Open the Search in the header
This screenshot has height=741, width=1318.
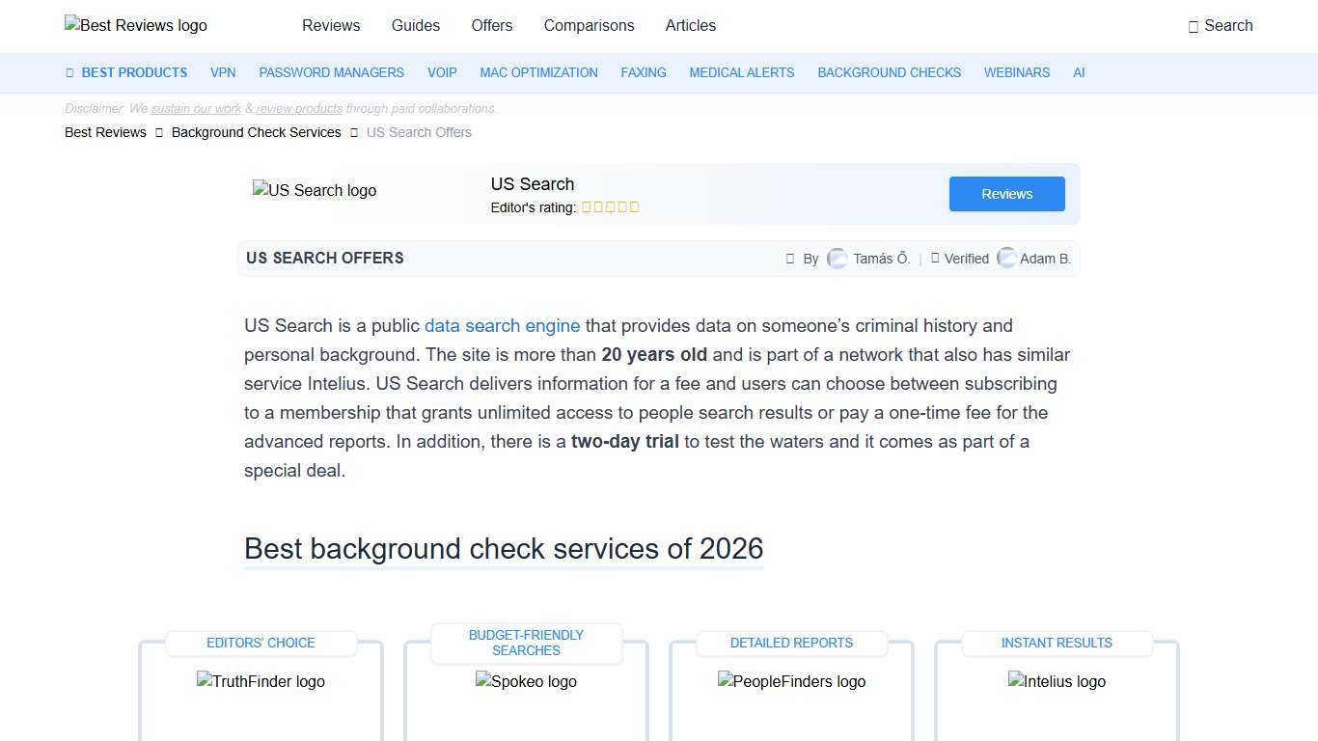(1220, 26)
